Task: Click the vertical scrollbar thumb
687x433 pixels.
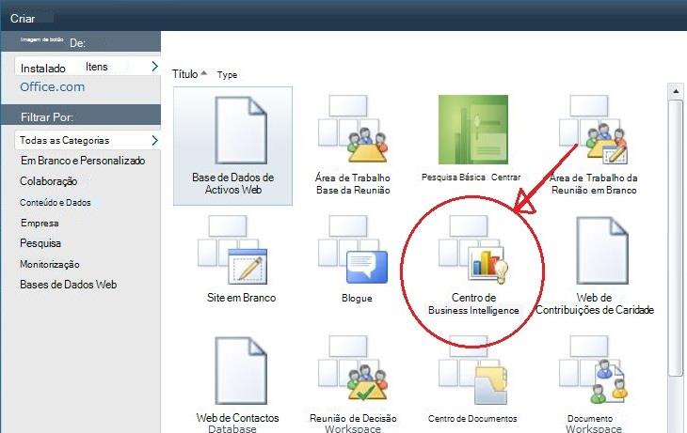Action: tap(676, 238)
